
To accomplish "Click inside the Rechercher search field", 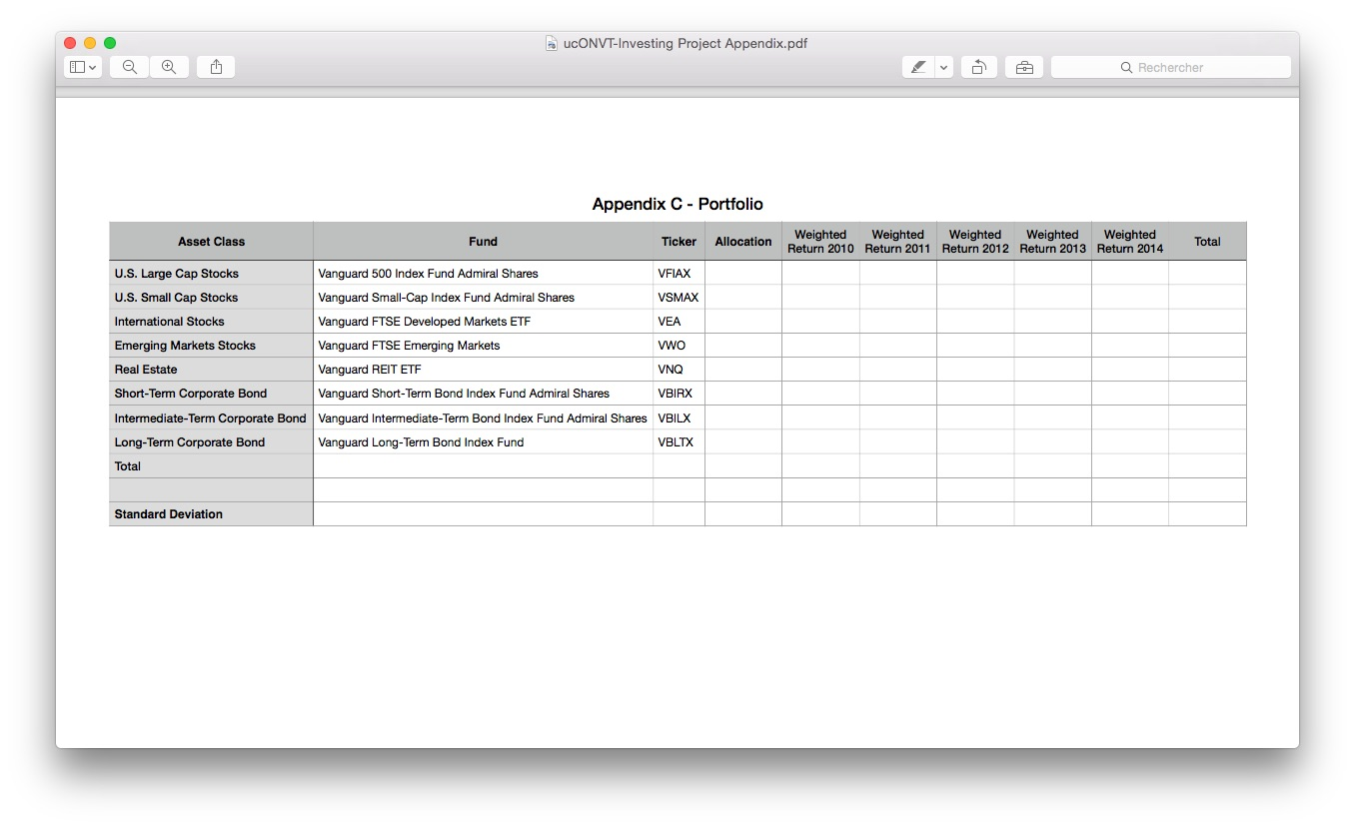I will pos(1169,66).
